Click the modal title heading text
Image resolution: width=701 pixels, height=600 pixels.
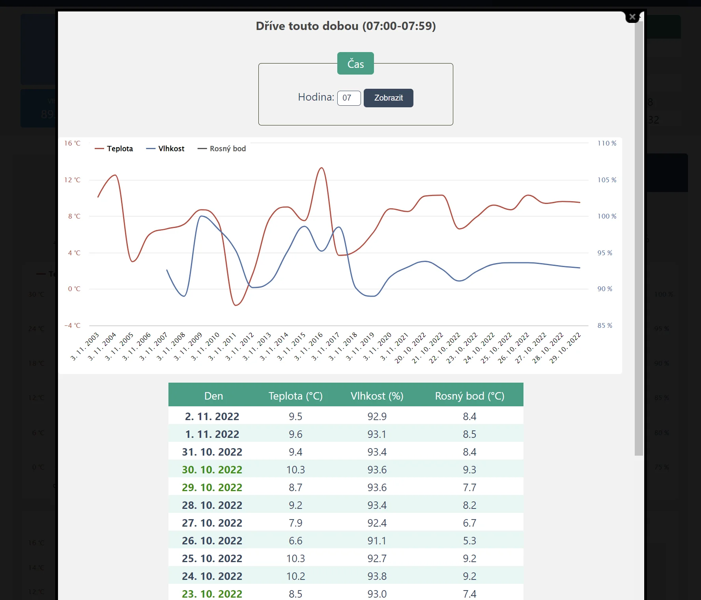point(346,26)
